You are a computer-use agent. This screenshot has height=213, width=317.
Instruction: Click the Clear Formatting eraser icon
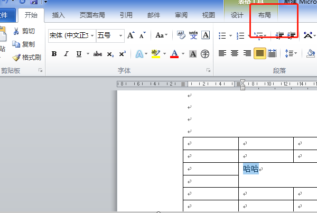(181, 35)
